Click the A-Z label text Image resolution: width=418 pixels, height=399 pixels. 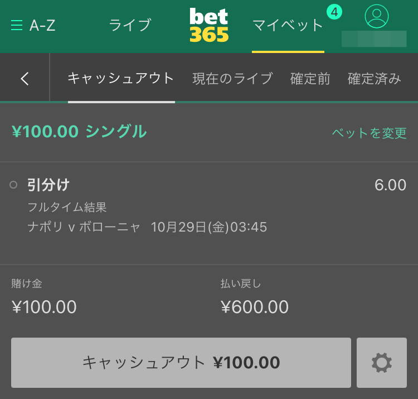tap(42, 25)
